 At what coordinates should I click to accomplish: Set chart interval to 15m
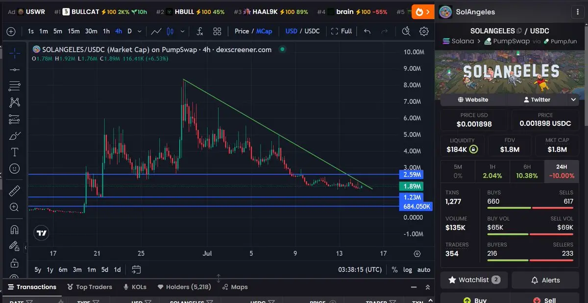[73, 31]
